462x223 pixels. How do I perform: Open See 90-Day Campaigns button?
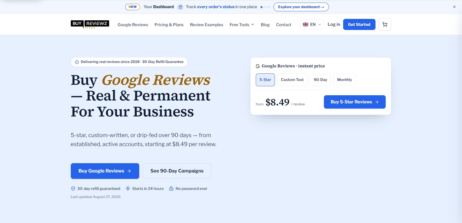point(177,171)
